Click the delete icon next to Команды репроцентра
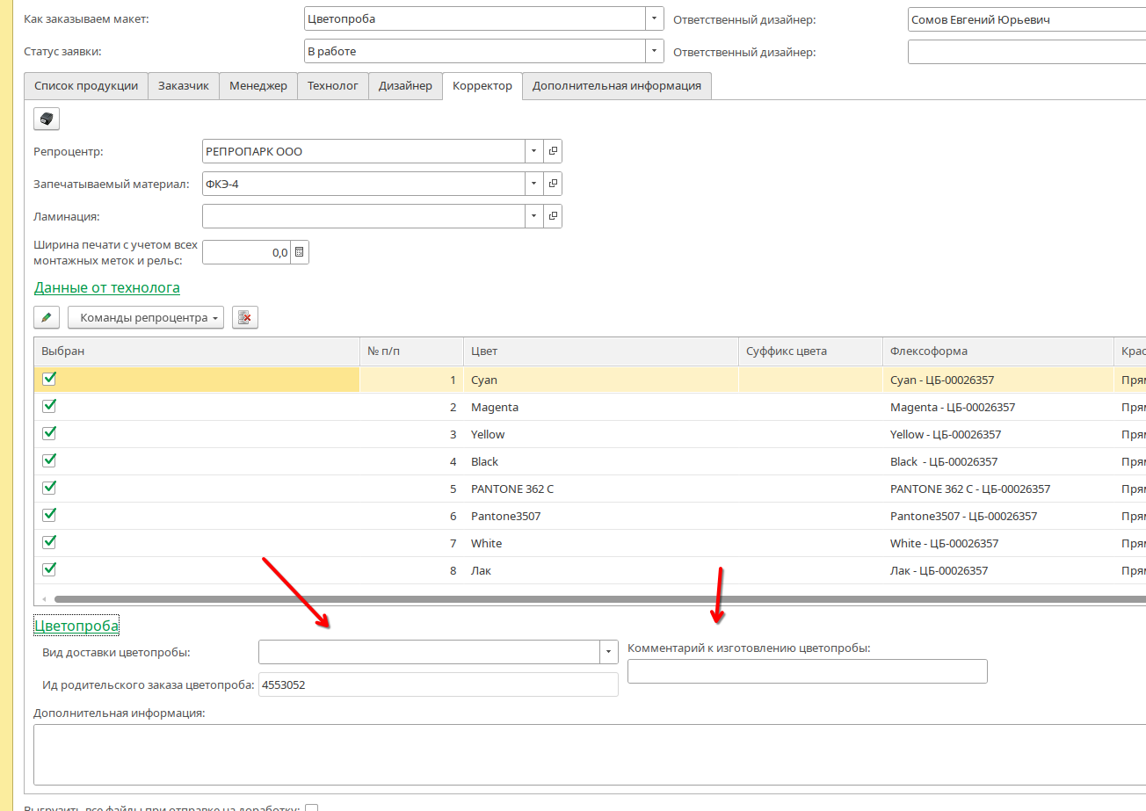 (x=245, y=317)
